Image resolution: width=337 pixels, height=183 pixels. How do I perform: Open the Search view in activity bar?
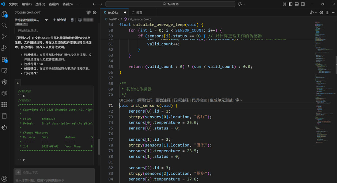4,26
